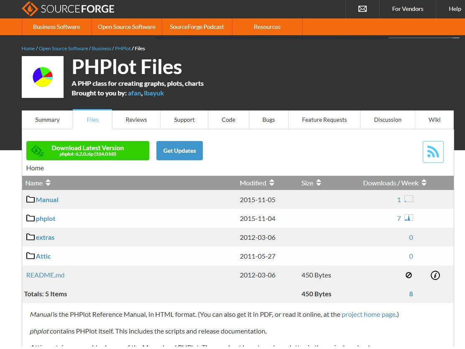
Task: Sort by Modified date arrows
Action: 272,183
